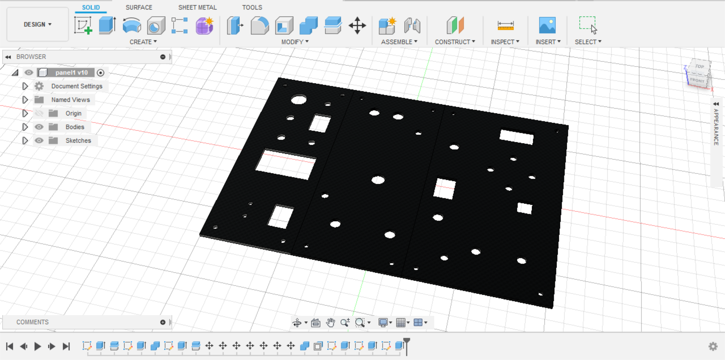Expand the Bodies node

25,127
